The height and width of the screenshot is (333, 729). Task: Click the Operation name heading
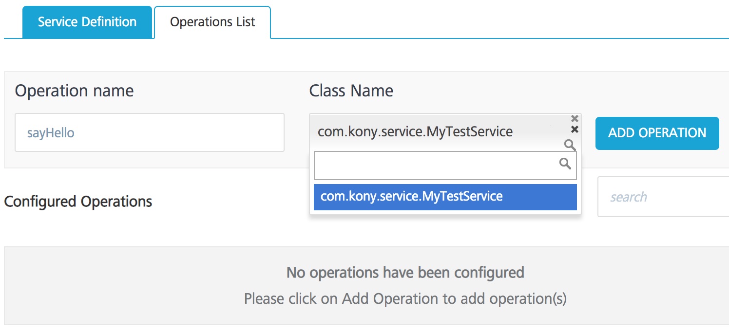tap(74, 91)
